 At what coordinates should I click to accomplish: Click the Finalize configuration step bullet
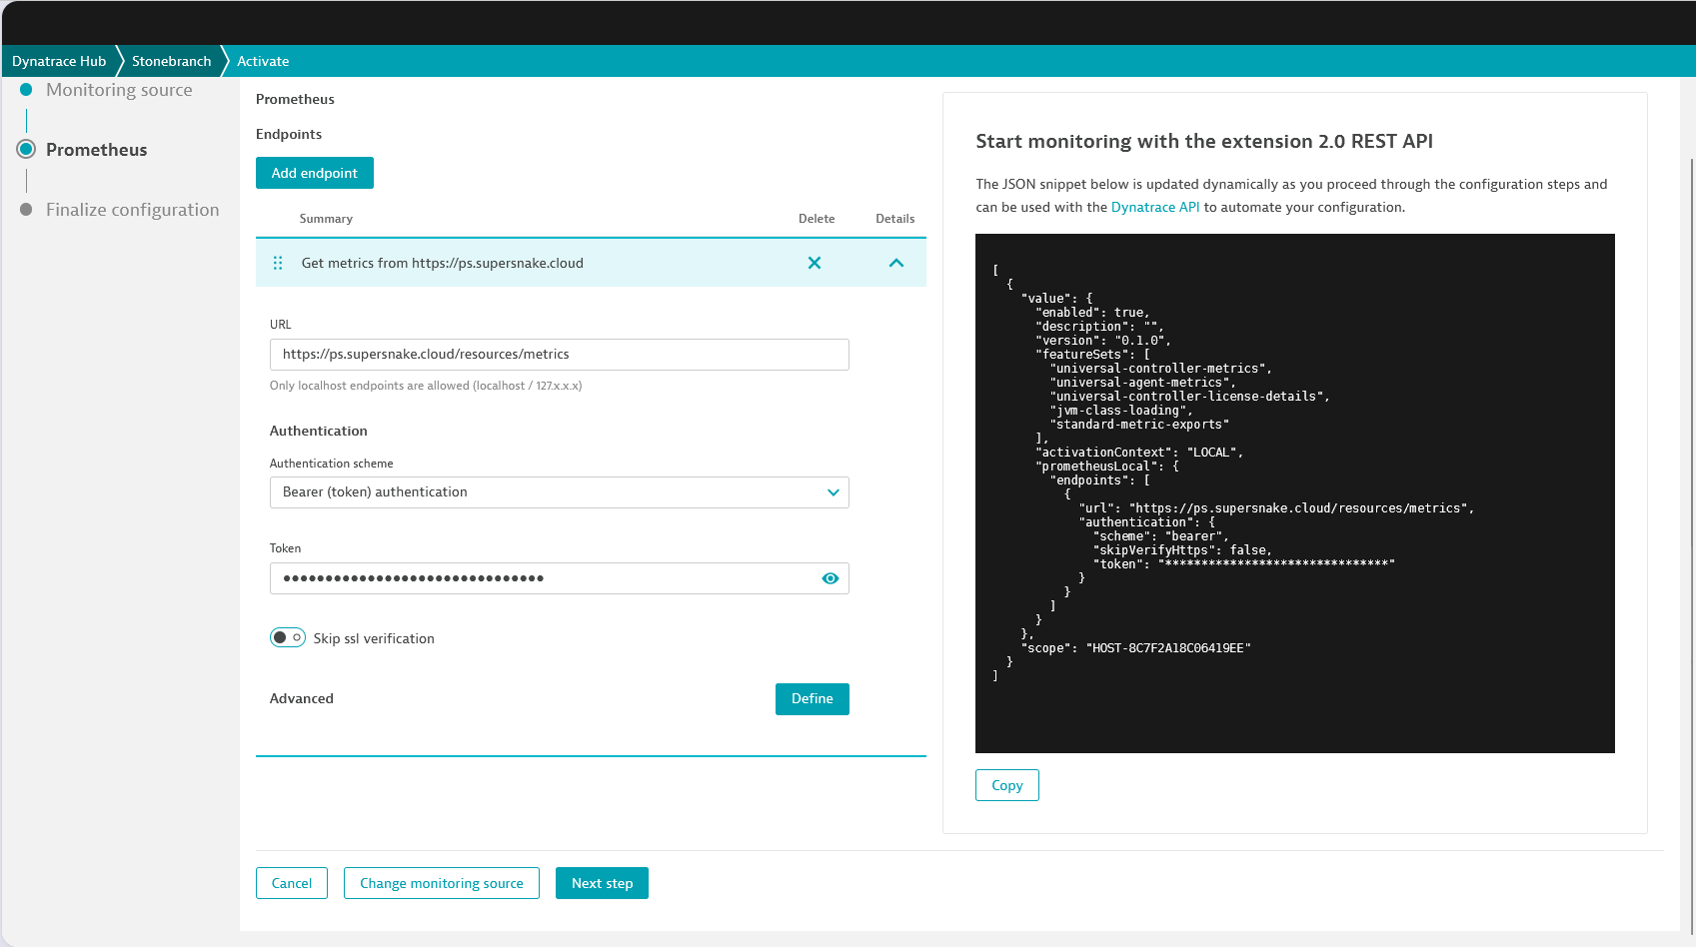26,210
